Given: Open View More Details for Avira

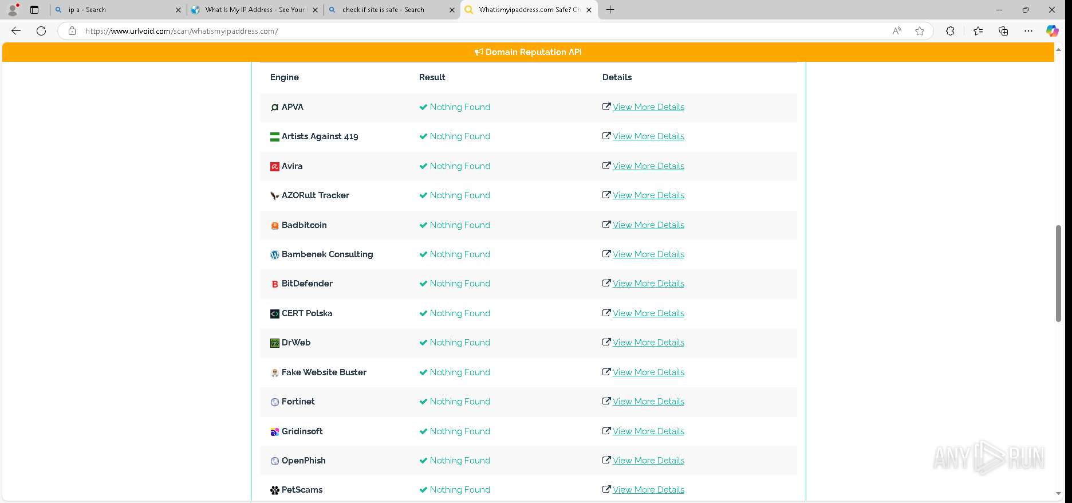Looking at the screenshot, I should [648, 166].
